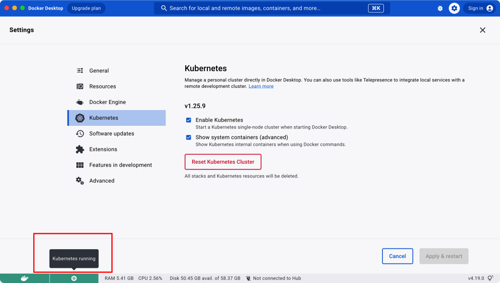The width and height of the screenshot is (500, 283).
Task: Uncheck Show system containers (advanced)
Action: point(189,137)
